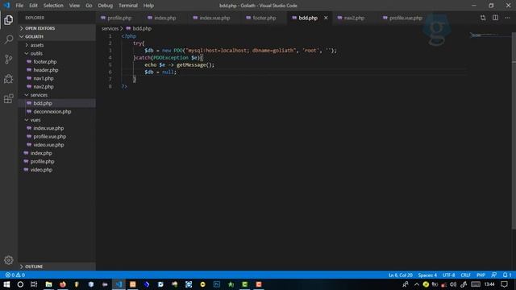Click the feedback smiley in status bar
Screen dimensions: 516x290
click(493, 275)
